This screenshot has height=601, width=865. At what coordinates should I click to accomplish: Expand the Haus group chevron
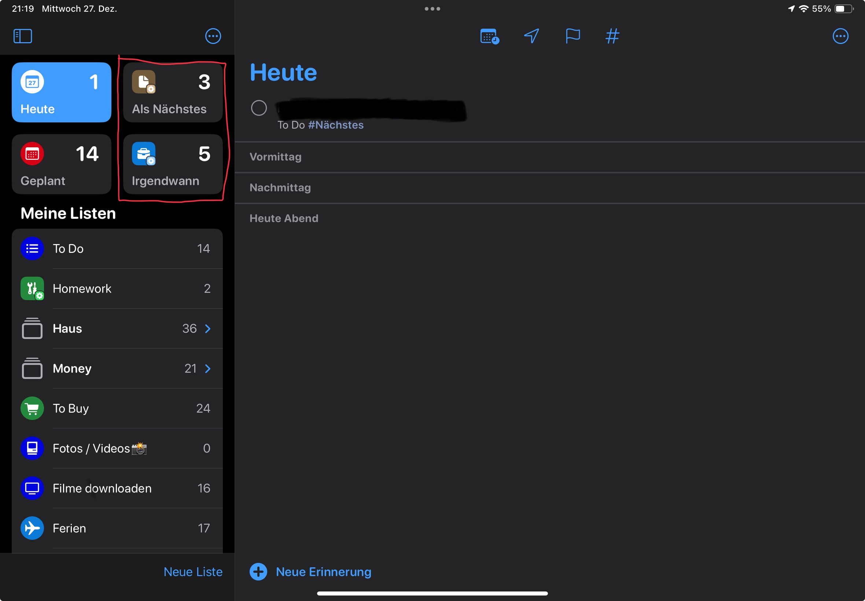click(x=208, y=329)
